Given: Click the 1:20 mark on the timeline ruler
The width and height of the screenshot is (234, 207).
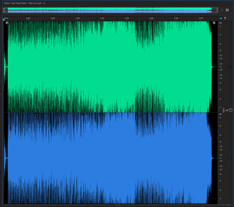Looking at the screenshot, I should 102,18.
